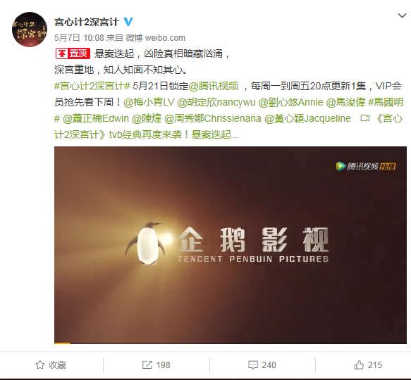Click the star 收藏 favorite icon
Screen dimensions: 411x380
(40, 365)
